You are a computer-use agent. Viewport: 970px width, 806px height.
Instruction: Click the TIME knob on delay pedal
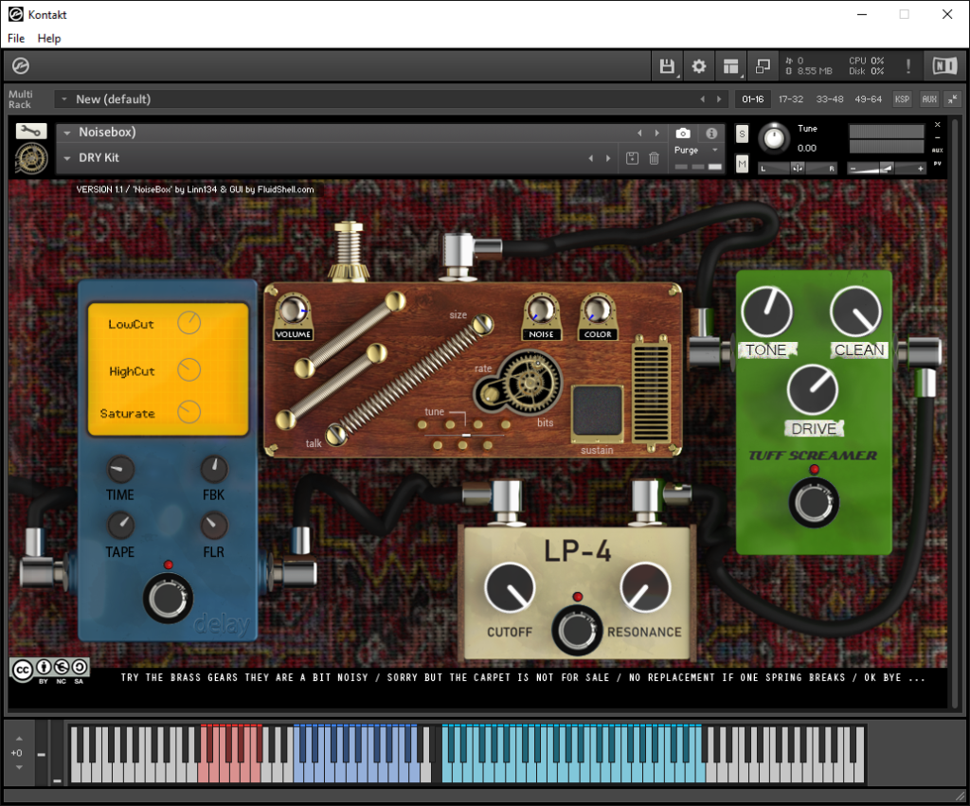[120, 470]
